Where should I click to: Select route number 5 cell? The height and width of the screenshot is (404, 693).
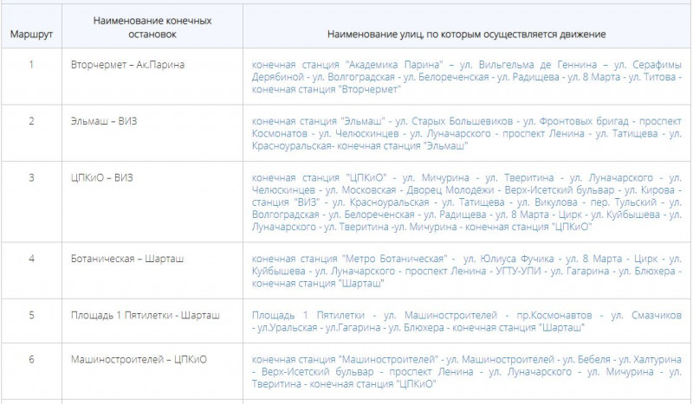coord(30,315)
